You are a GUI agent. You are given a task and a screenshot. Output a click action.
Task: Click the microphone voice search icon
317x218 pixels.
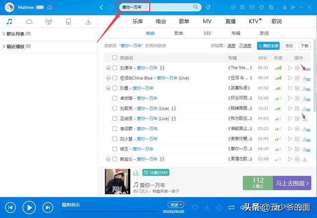click(x=208, y=7)
